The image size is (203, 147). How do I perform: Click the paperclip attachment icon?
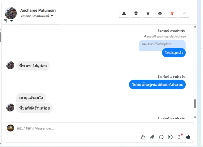[152, 137]
